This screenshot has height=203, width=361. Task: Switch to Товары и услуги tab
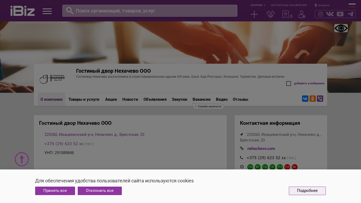tap(84, 99)
